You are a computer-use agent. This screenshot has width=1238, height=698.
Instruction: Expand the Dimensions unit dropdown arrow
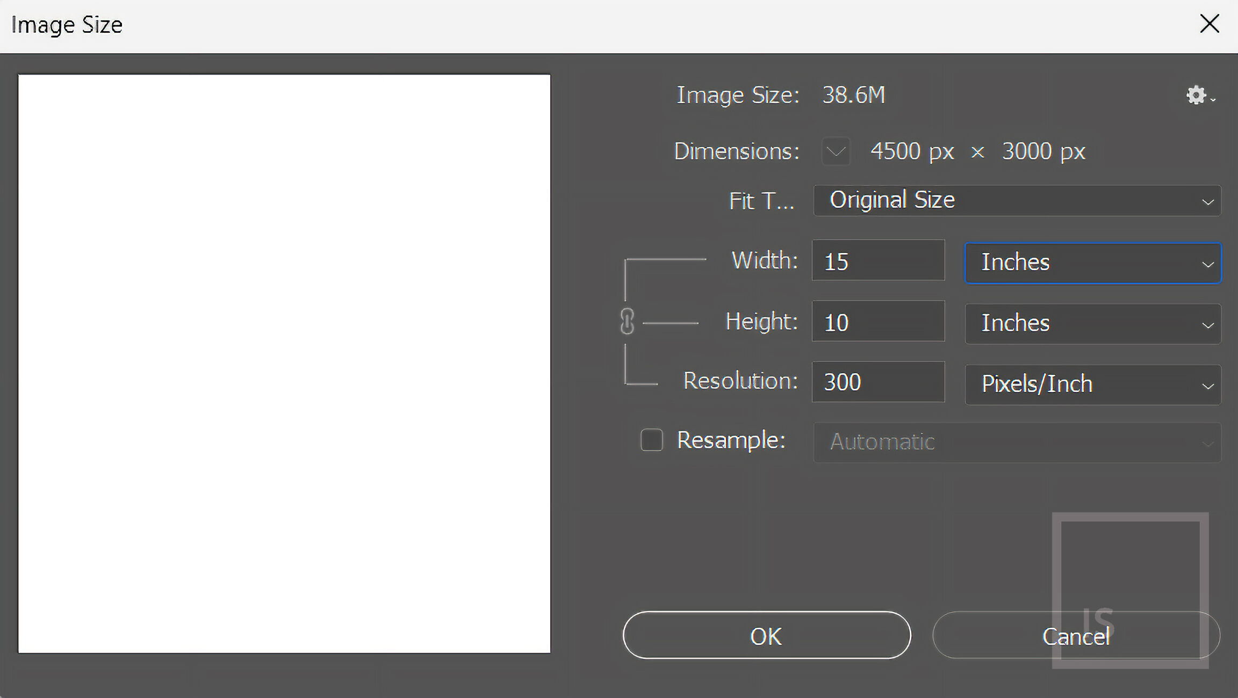(836, 152)
